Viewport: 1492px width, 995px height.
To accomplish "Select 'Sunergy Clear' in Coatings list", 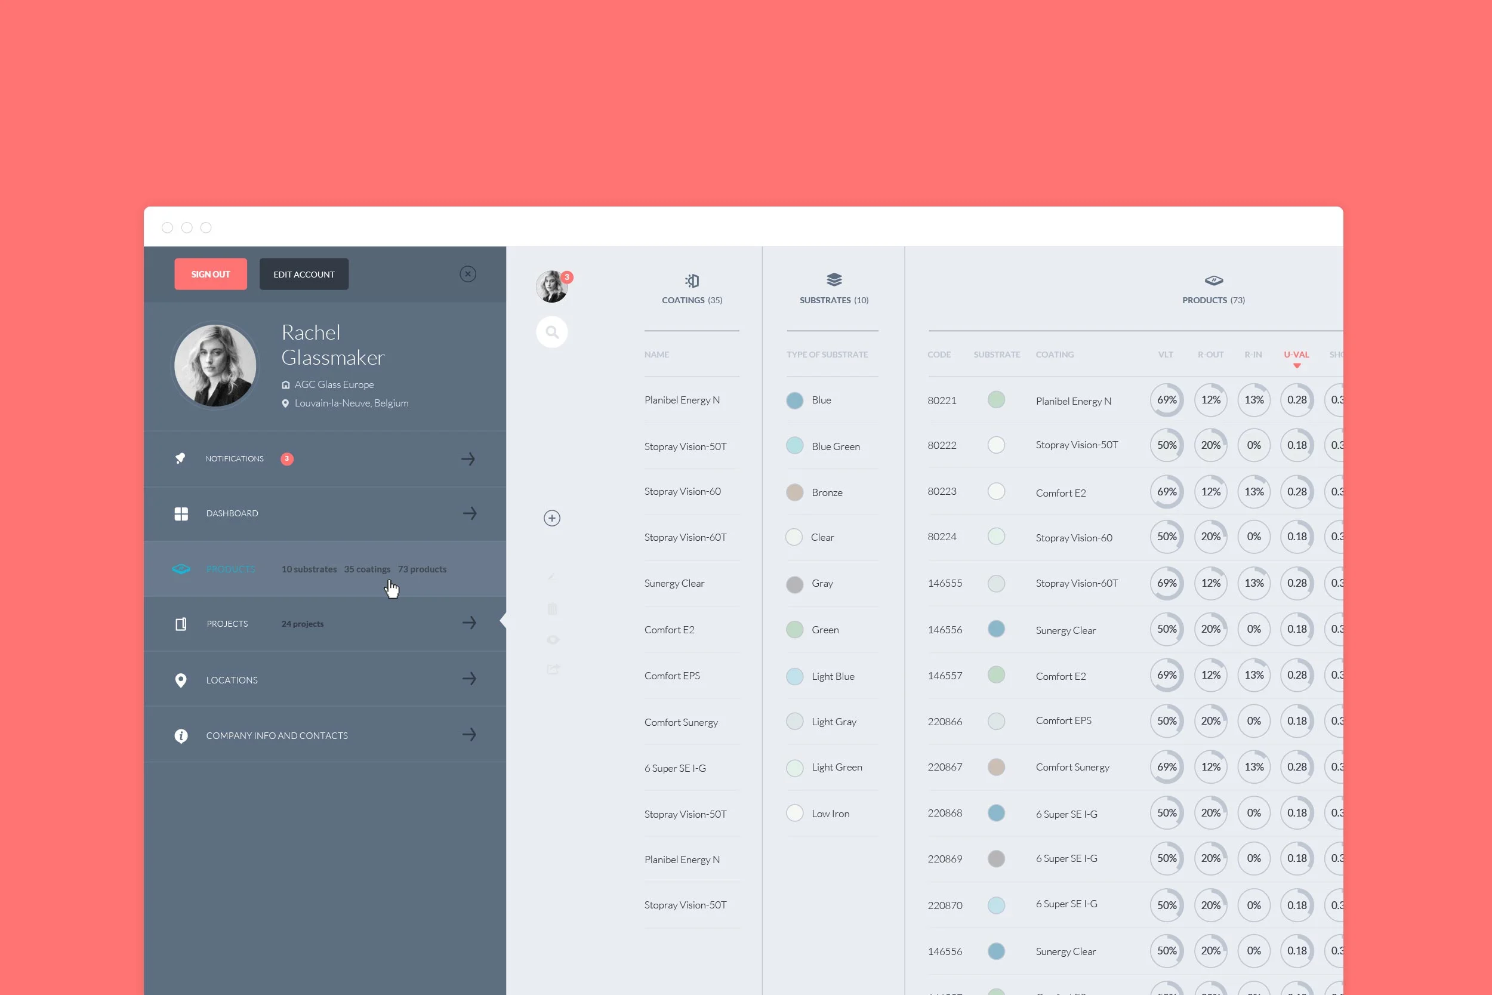I will [x=674, y=583].
